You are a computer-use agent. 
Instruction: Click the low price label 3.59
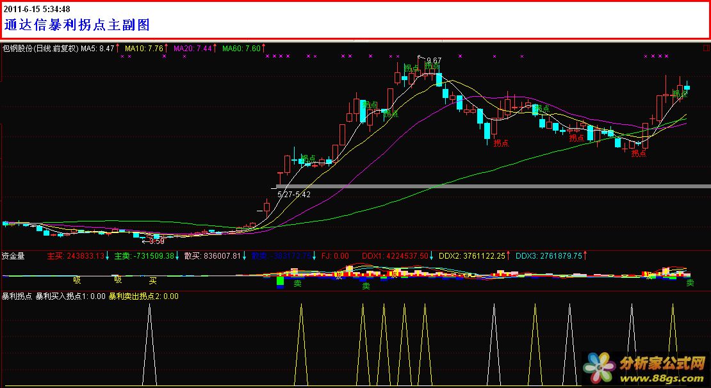[157, 241]
